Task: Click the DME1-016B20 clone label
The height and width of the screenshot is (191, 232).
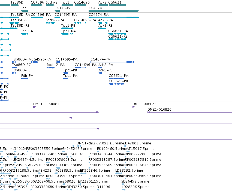Action: [x=159, y=110]
